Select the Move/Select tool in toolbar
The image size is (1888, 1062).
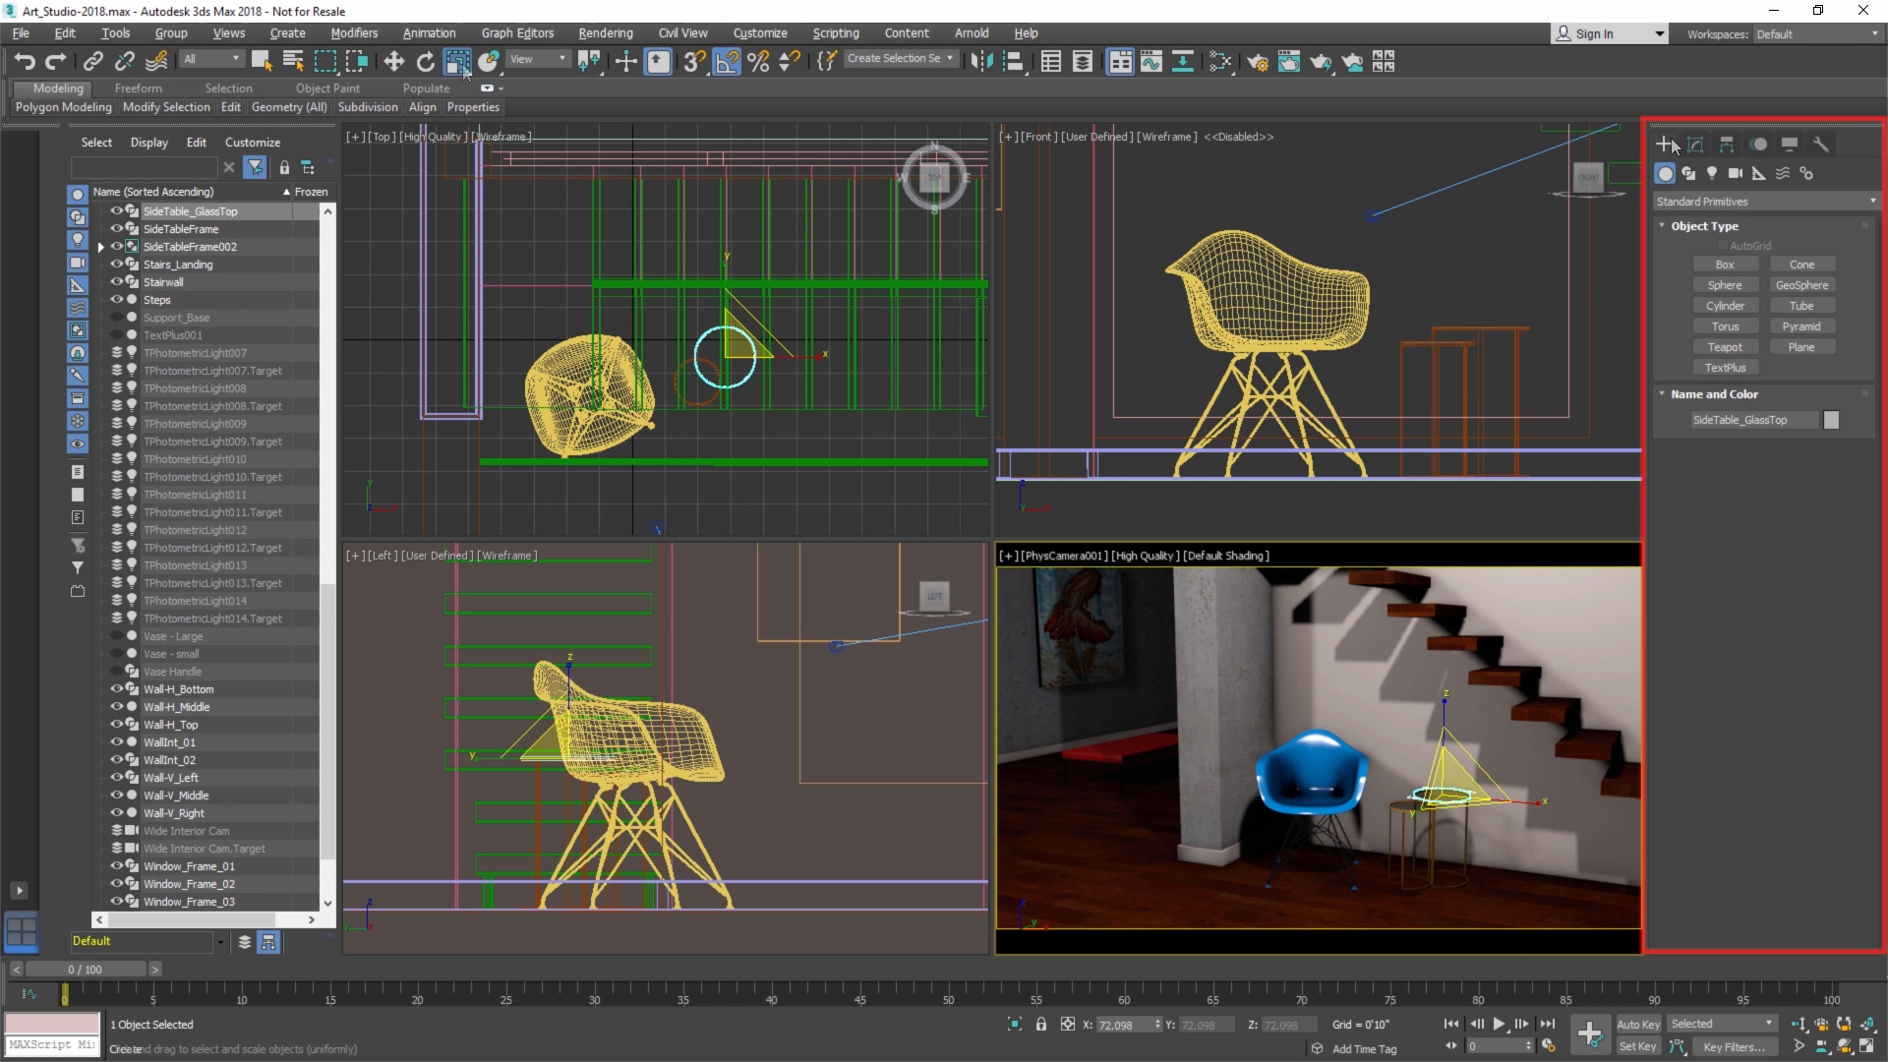point(393,61)
